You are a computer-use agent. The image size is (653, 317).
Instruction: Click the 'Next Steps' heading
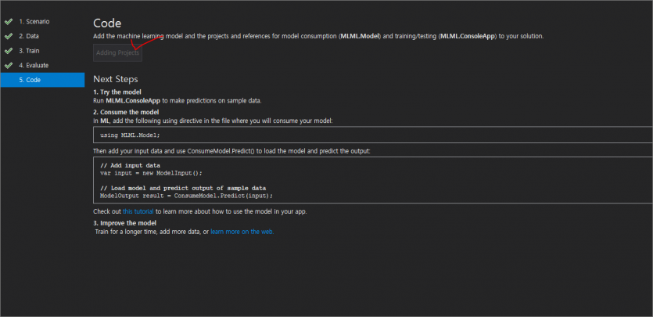116,79
